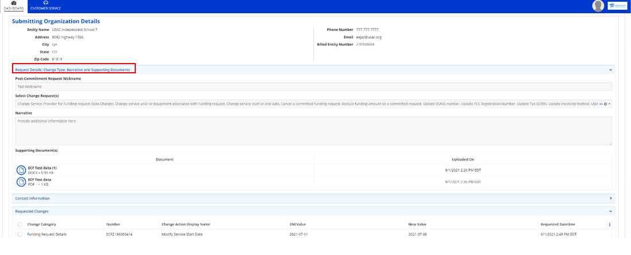Viewport: 631px width, 255px height.
Task: Click upload time of ECF Test data PDF
Action: 463,182
